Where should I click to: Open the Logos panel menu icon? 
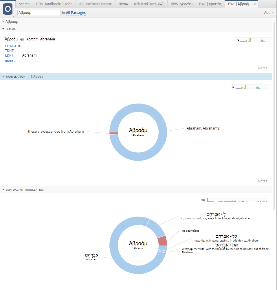tap(8, 9)
